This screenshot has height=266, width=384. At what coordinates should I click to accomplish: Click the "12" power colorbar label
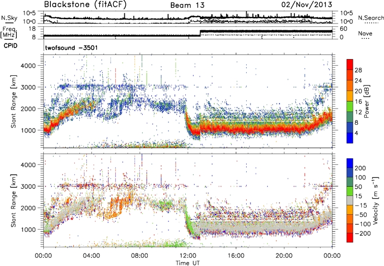point(358,112)
